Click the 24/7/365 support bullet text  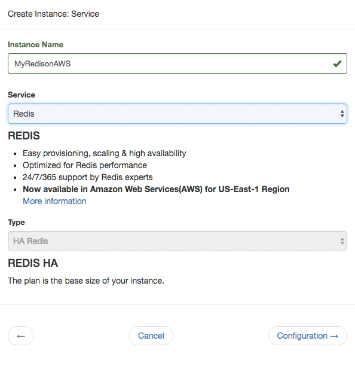pos(88,177)
